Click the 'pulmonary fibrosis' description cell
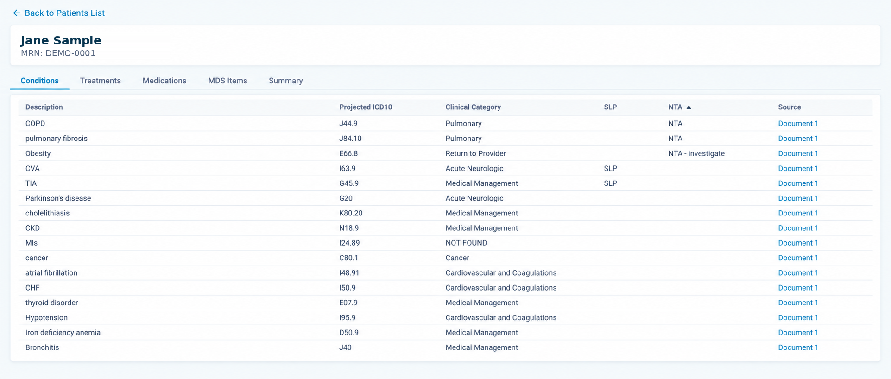 click(57, 139)
